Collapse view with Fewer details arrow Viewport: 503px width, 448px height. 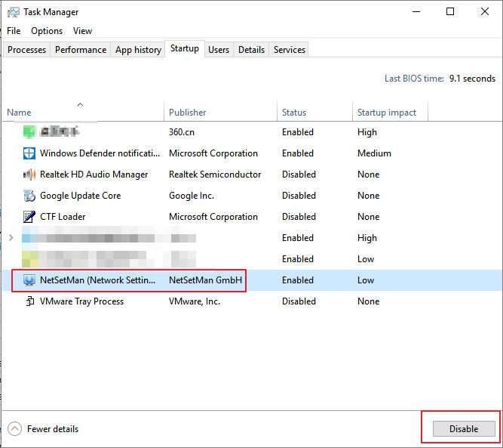pyautogui.click(x=15, y=429)
